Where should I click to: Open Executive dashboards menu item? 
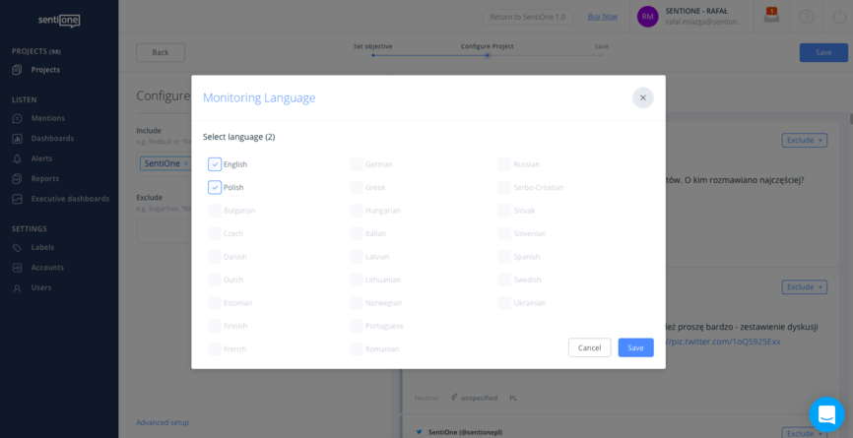click(x=69, y=199)
